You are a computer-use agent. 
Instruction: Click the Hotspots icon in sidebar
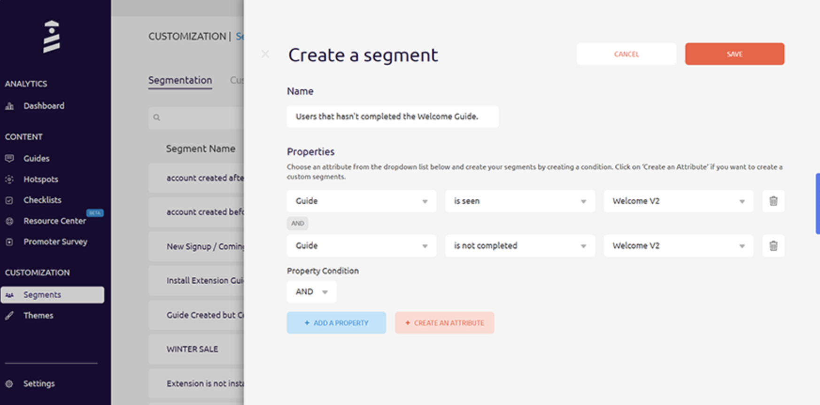[x=9, y=179]
